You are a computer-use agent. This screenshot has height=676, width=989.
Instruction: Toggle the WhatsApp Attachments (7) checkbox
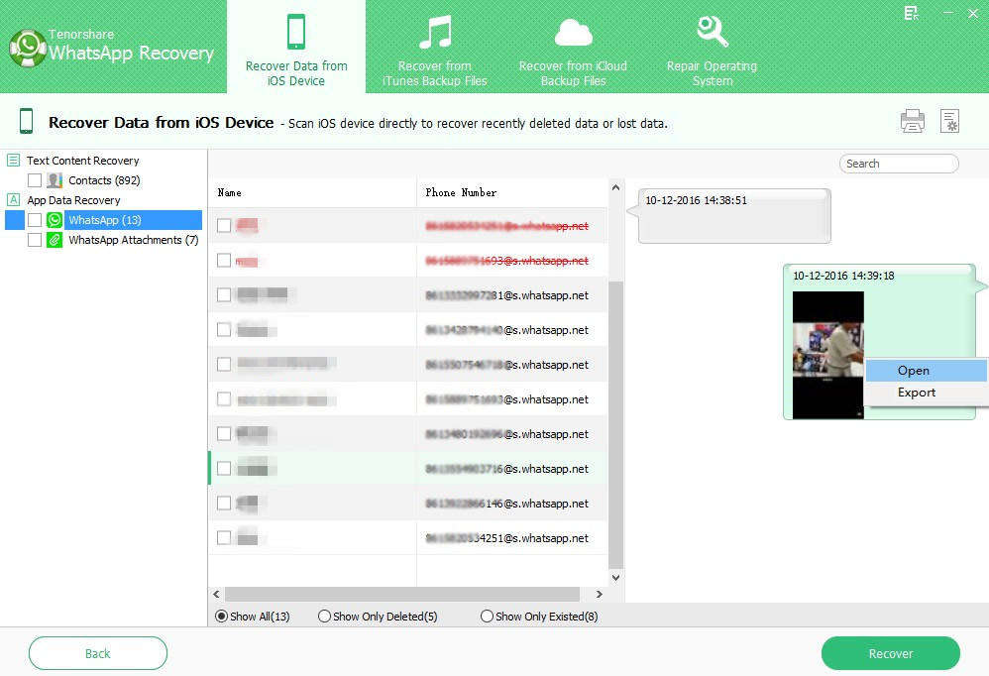tap(35, 240)
